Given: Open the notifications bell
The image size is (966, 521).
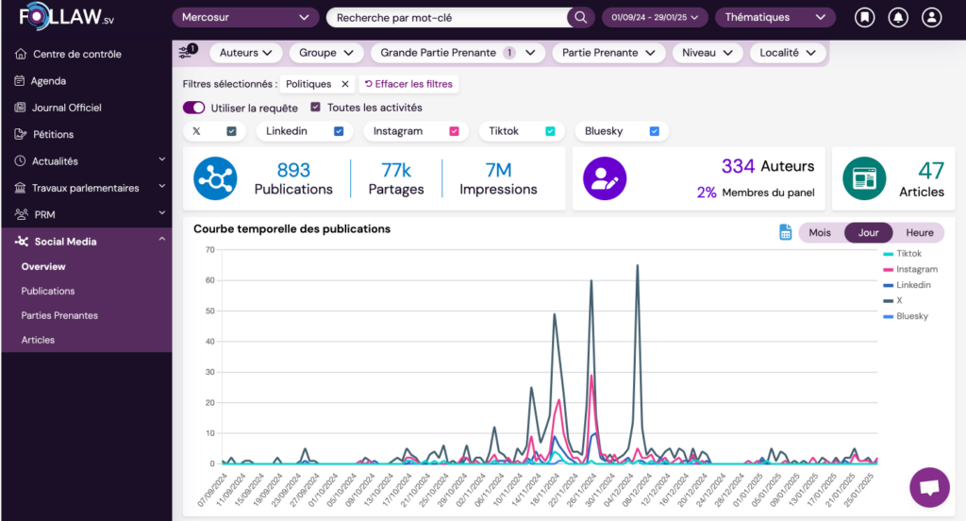Looking at the screenshot, I should point(898,18).
